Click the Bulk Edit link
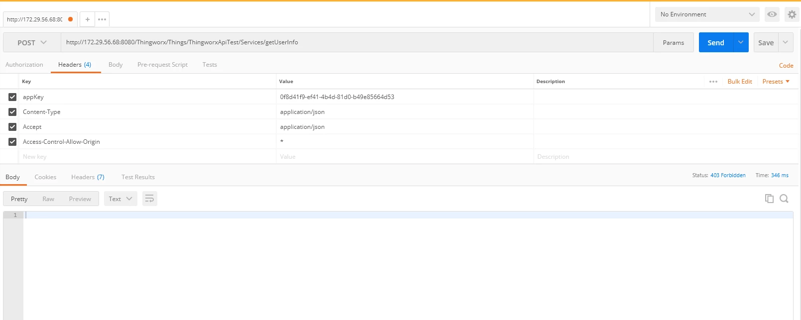This screenshot has height=320, width=801. [740, 82]
